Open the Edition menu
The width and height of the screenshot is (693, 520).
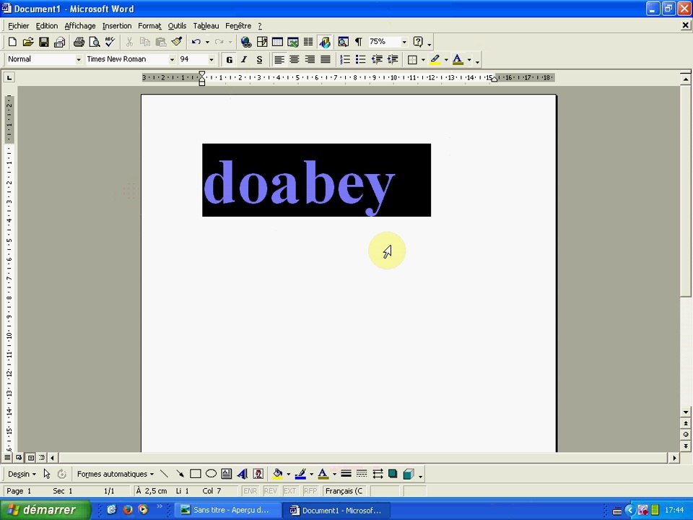[47, 26]
